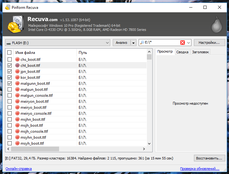Viewport: 229px width, 174px height.
Task: Check the box for msyh_boot.ttf
Action: pos(10,143)
